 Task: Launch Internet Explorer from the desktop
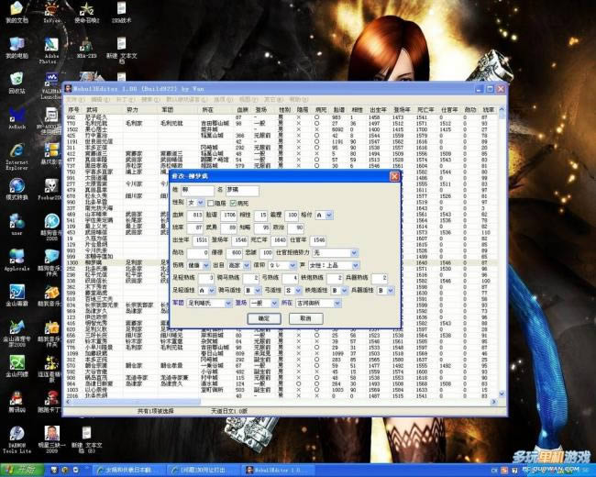coord(17,156)
